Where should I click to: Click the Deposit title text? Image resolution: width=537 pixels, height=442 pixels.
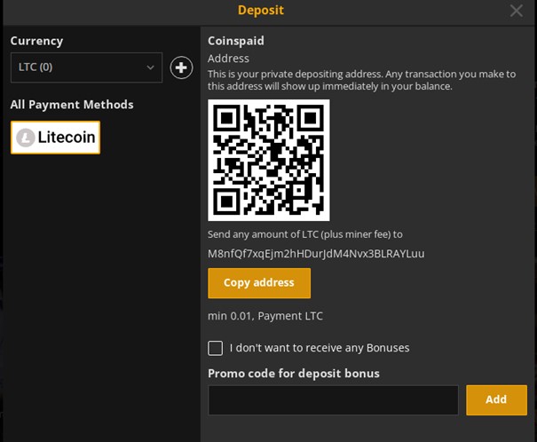tap(261, 11)
